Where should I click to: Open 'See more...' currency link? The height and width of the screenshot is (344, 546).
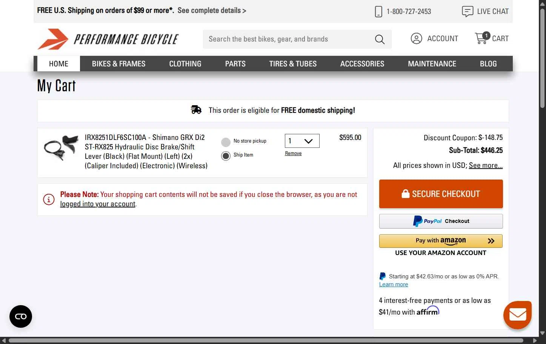pos(486,166)
